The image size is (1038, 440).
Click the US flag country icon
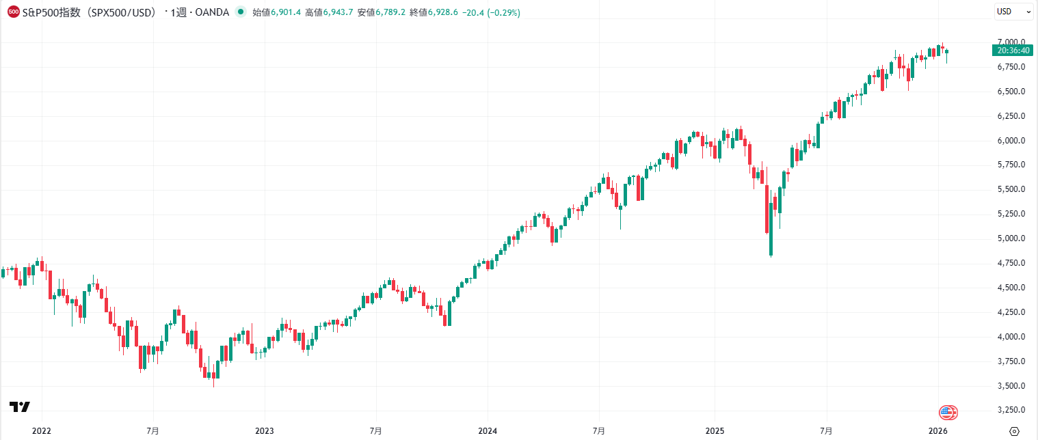point(946,411)
